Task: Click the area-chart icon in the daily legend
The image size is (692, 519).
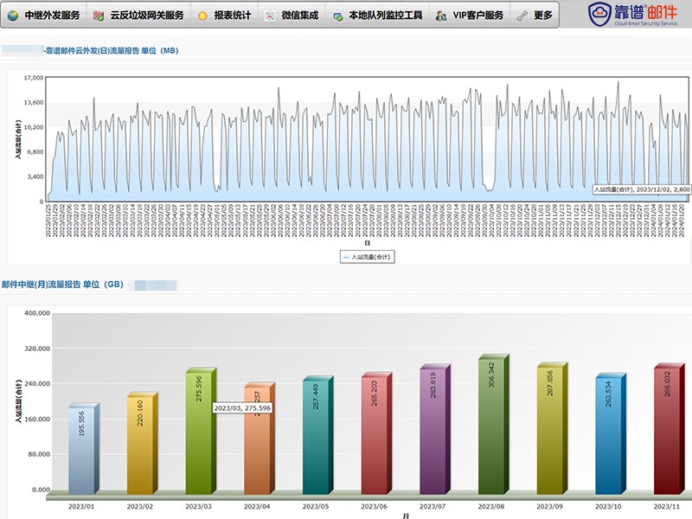Action: (x=346, y=257)
